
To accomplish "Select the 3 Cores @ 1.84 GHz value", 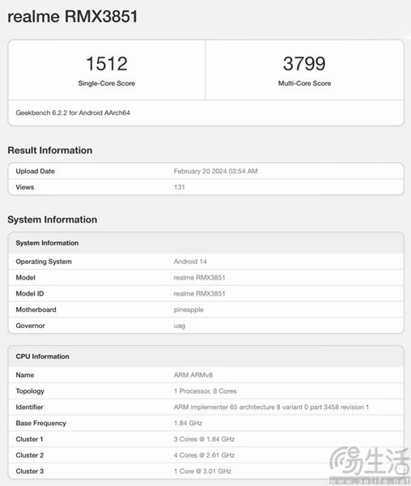I will (204, 439).
